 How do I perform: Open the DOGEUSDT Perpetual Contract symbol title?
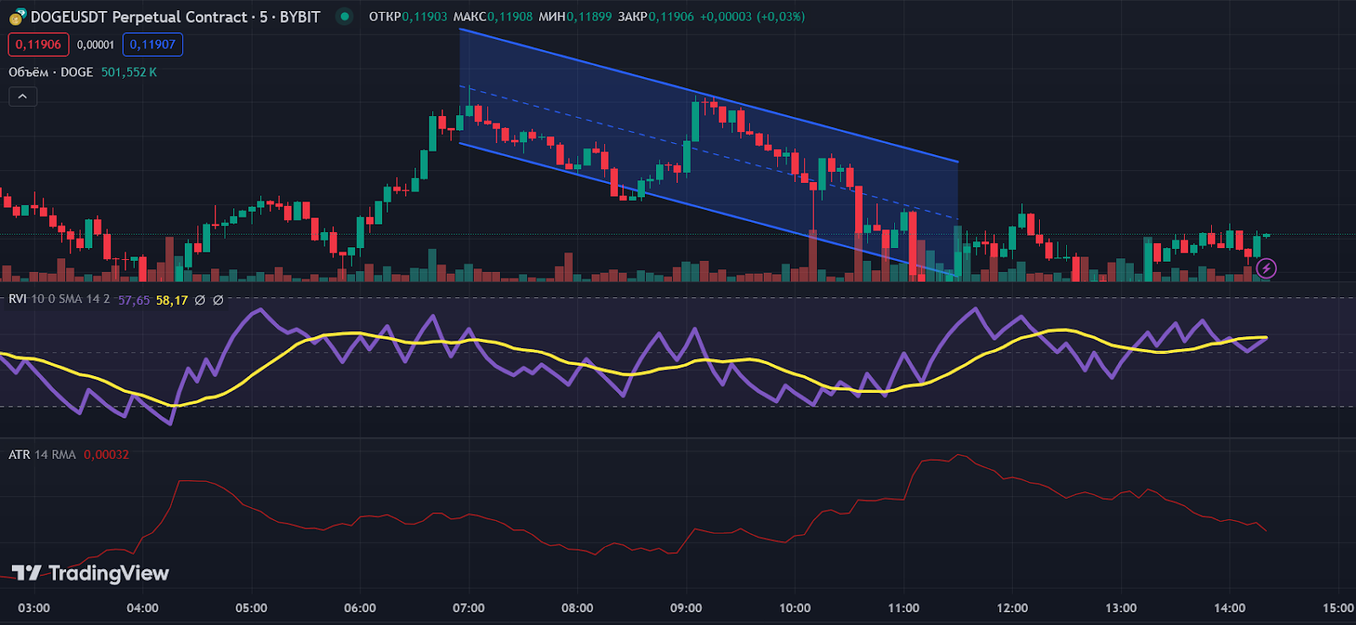(175, 17)
